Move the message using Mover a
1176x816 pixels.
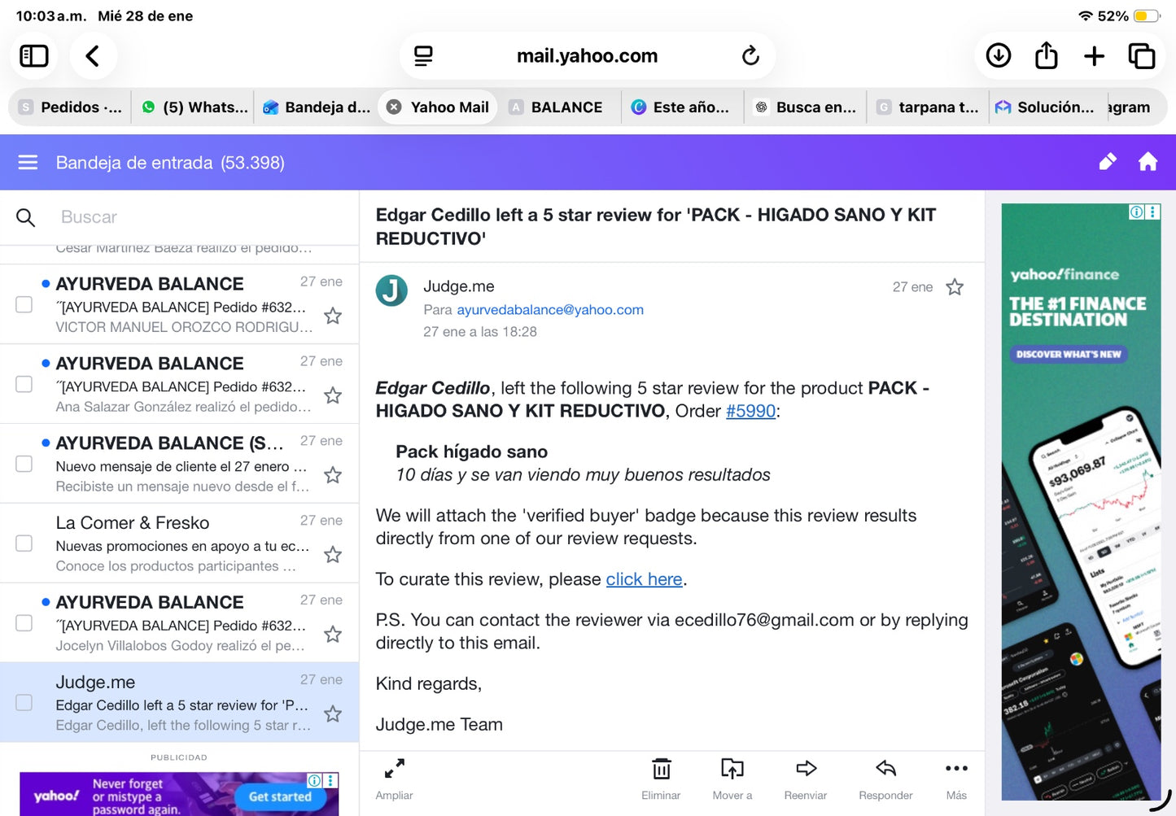tap(732, 779)
